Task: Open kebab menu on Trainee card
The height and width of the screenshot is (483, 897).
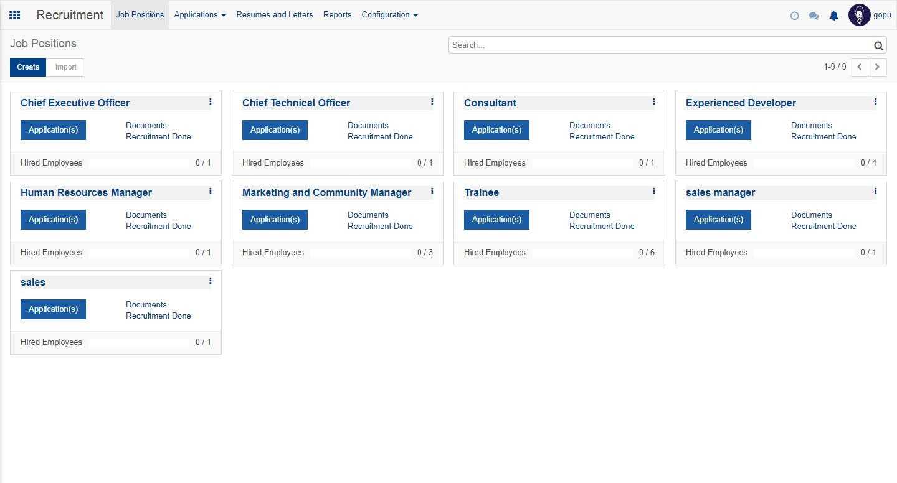Action: point(653,192)
